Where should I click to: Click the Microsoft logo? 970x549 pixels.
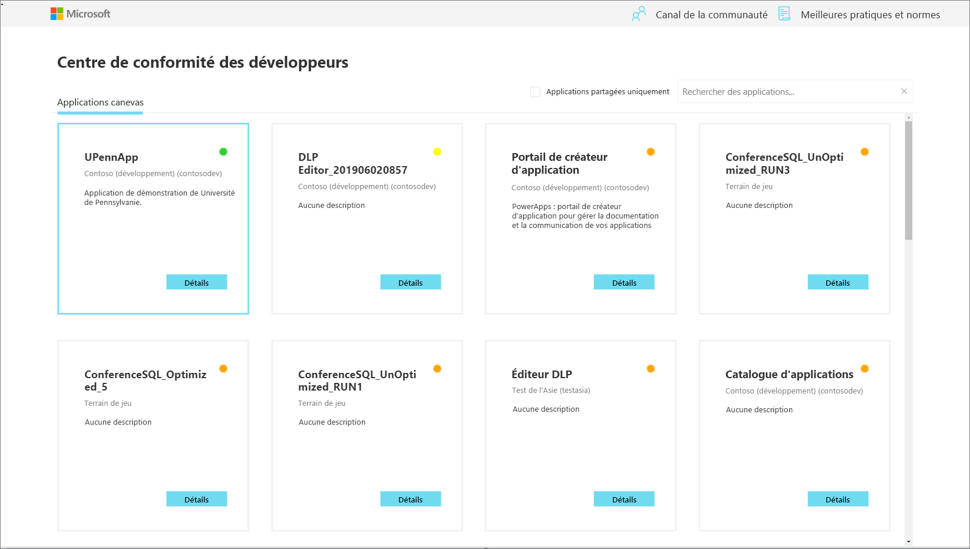[x=80, y=14]
